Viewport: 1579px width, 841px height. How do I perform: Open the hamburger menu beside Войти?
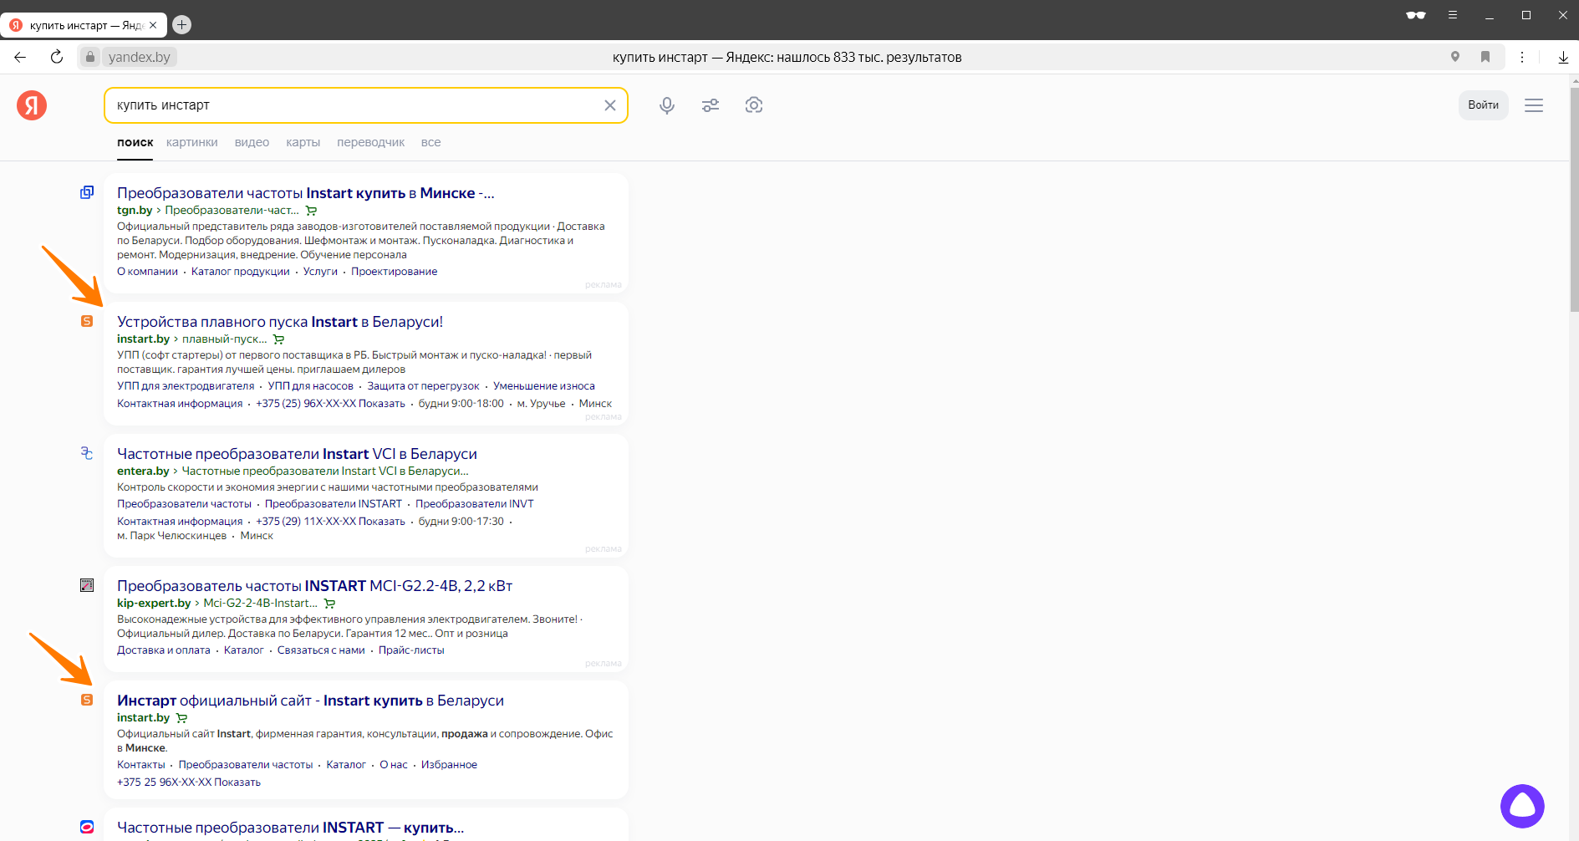pyautogui.click(x=1534, y=105)
